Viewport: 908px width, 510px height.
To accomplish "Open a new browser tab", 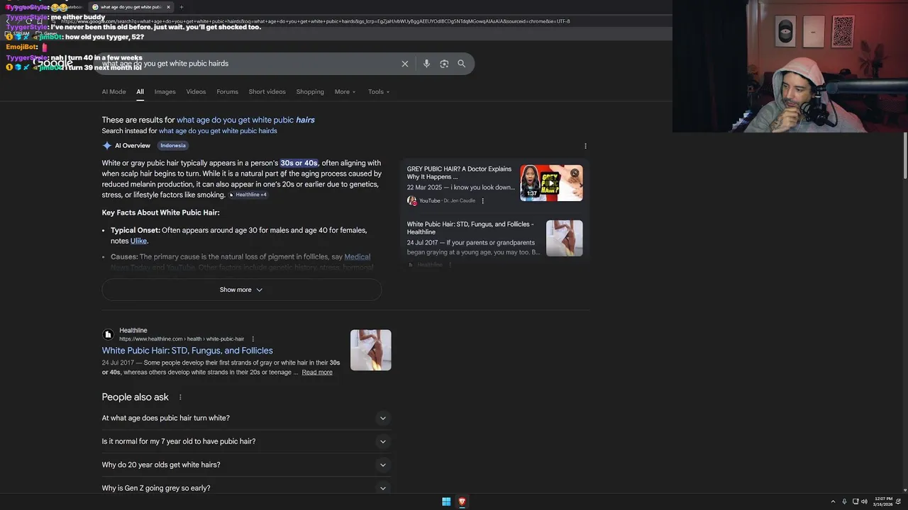I will (x=181, y=7).
